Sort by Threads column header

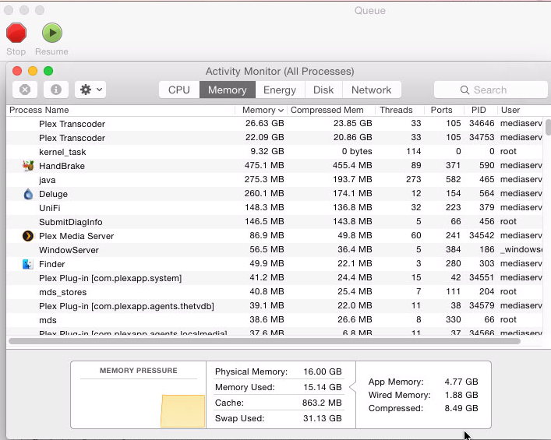(400, 110)
